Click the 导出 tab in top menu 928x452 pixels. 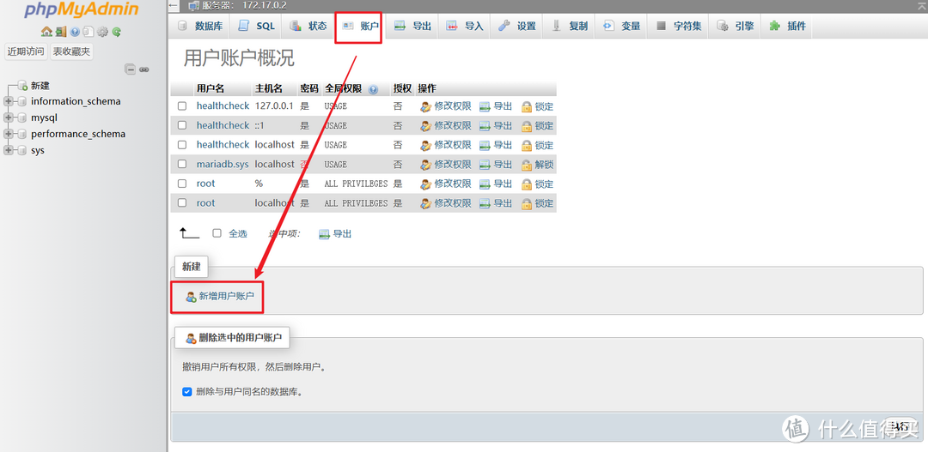[413, 26]
